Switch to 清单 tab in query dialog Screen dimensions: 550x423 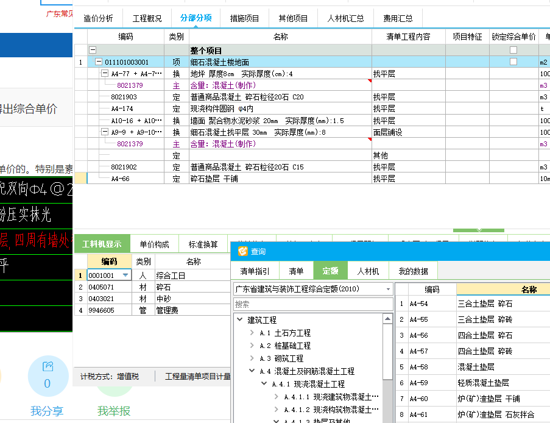[296, 271]
